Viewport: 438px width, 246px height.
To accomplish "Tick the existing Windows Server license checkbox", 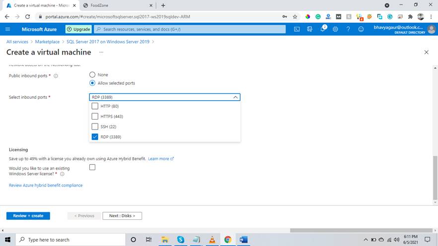I will [92, 167].
